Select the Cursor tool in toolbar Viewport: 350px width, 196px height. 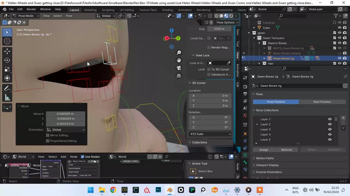click(7, 41)
